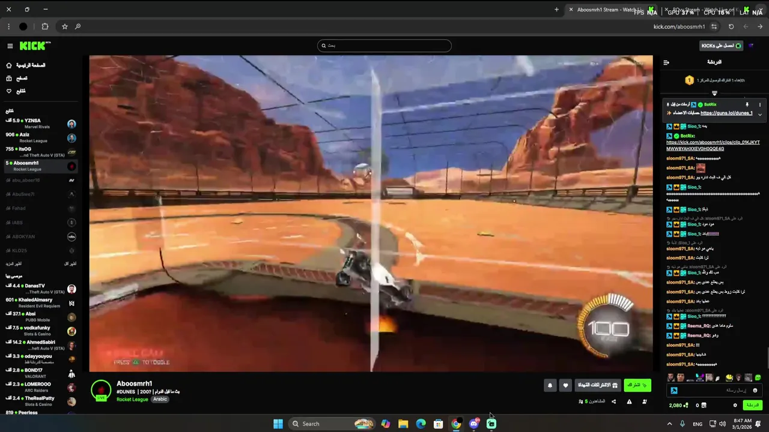Viewport: 769px width, 432px height.
Task: Open odayyouyou channel in sidebar
Action: click(41, 359)
